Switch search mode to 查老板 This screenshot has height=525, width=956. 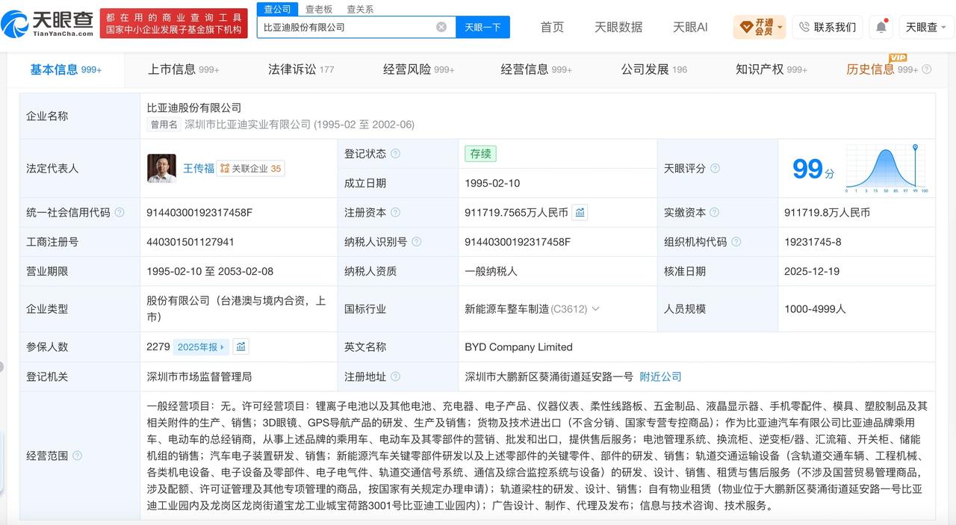tap(319, 9)
